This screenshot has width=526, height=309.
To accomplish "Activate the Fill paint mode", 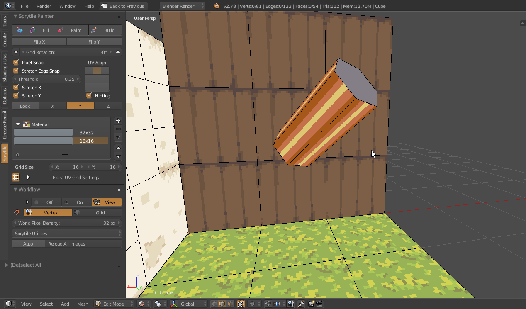I will pyautogui.click(x=41, y=30).
